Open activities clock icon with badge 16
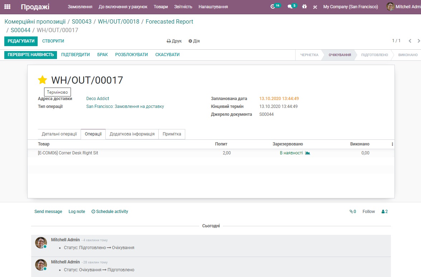The height and width of the screenshot is (277, 421). pos(273,7)
